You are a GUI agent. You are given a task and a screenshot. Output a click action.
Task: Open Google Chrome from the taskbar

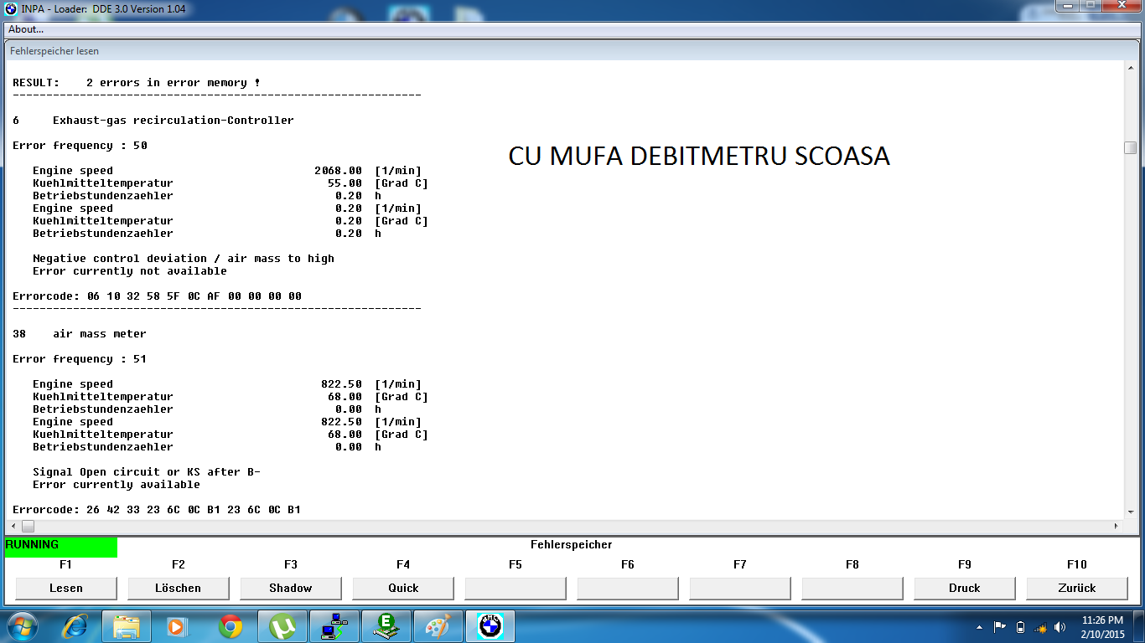(x=231, y=626)
